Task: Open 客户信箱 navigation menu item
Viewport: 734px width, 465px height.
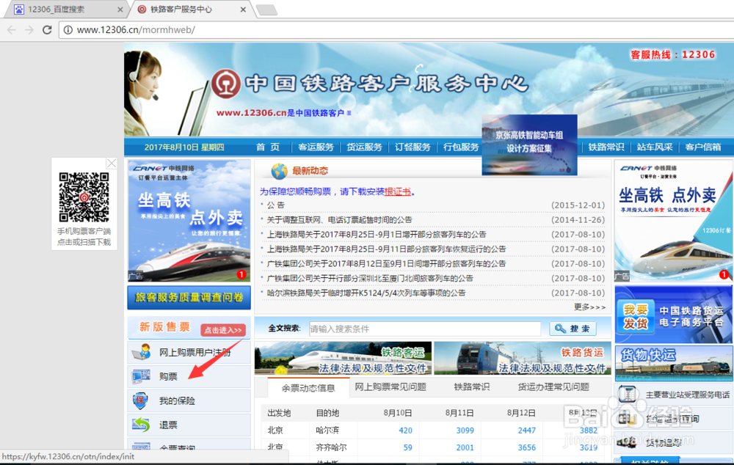Action: (703, 147)
